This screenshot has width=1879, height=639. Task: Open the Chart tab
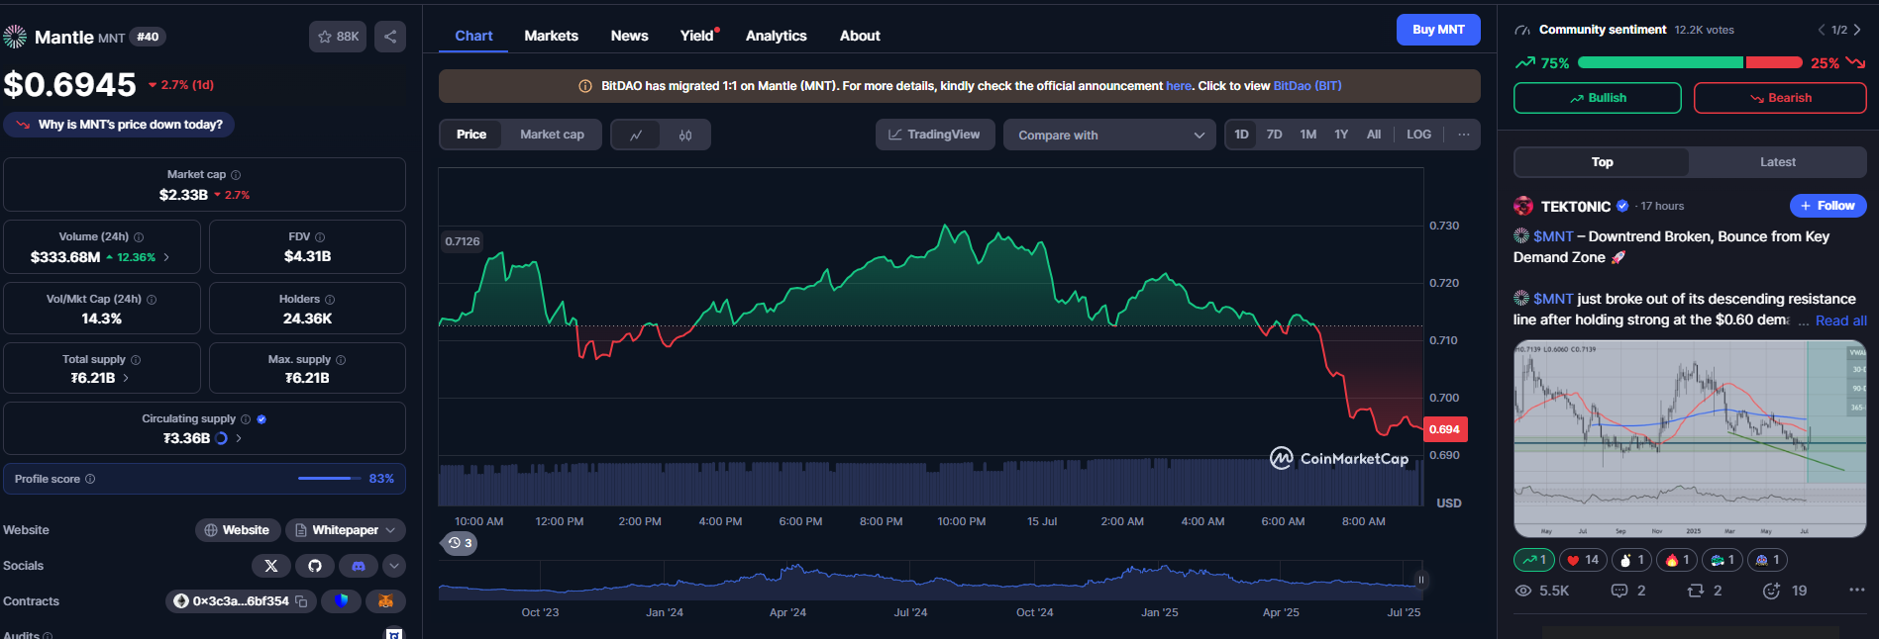pyautogui.click(x=473, y=36)
